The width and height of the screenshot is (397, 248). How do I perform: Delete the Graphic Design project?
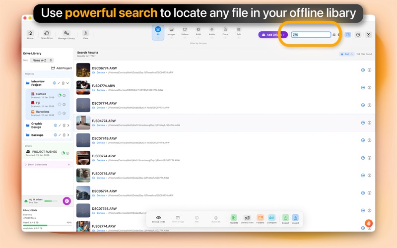64,125
